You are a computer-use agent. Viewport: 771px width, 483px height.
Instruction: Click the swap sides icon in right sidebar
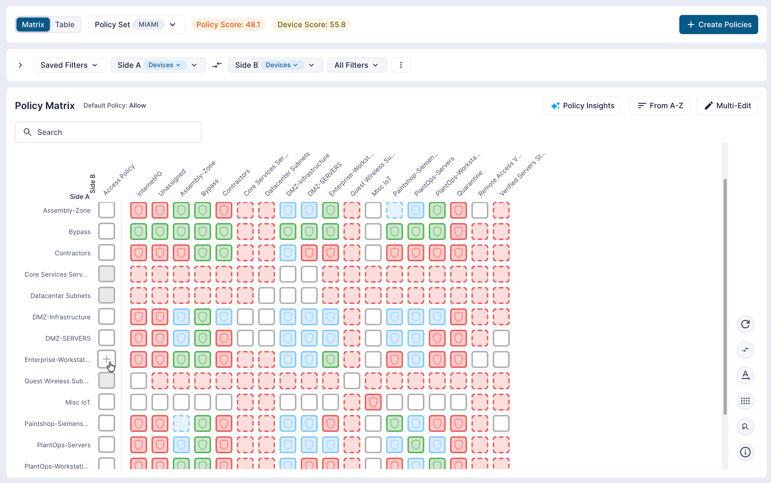click(x=745, y=350)
